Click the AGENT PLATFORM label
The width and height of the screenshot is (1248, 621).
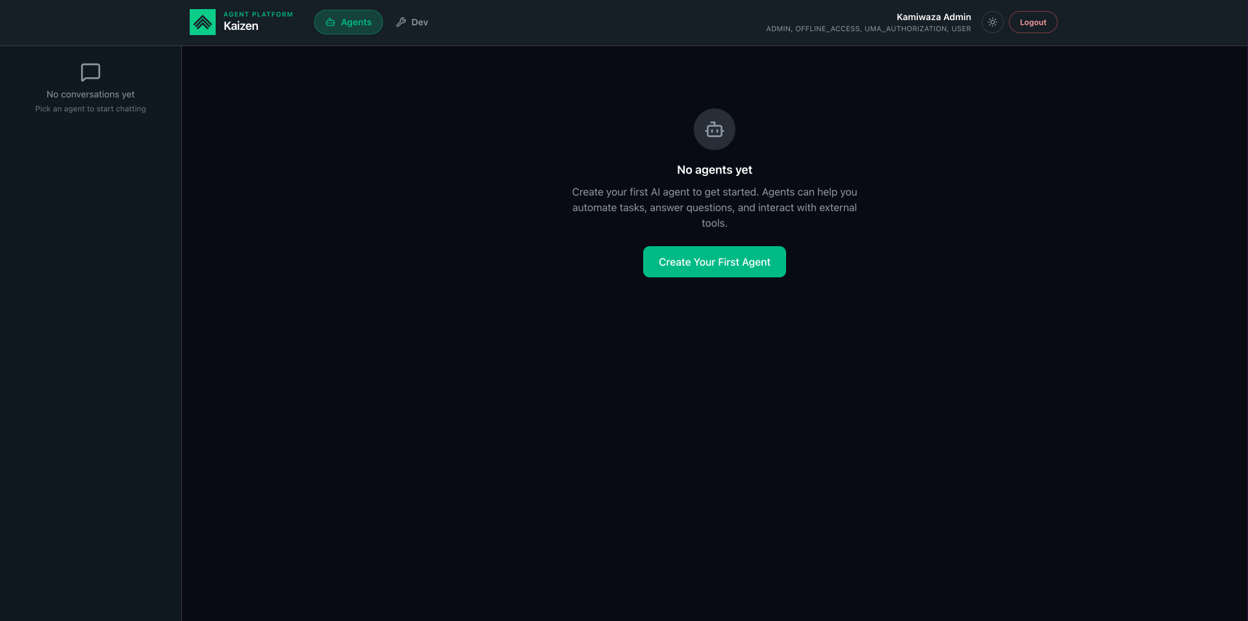tap(258, 14)
